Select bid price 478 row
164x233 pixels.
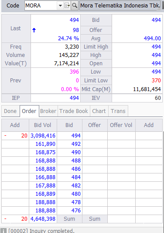pyautogui.click(x=76, y=202)
